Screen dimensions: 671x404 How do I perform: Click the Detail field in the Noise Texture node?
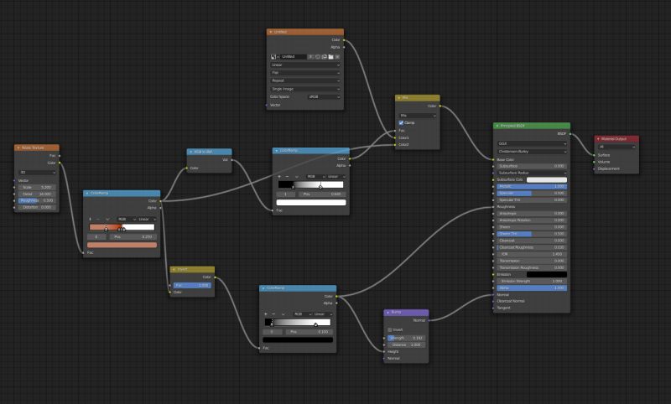point(37,194)
